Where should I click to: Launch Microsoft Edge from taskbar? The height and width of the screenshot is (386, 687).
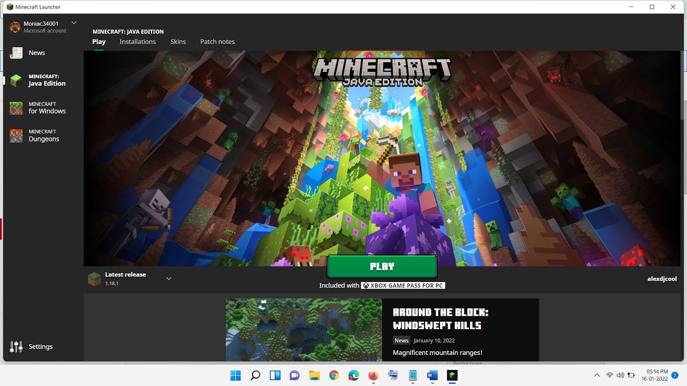pyautogui.click(x=354, y=375)
